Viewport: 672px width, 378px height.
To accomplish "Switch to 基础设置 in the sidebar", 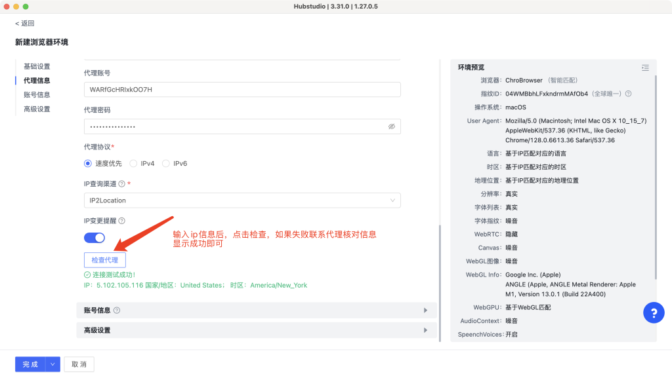I will (37, 66).
